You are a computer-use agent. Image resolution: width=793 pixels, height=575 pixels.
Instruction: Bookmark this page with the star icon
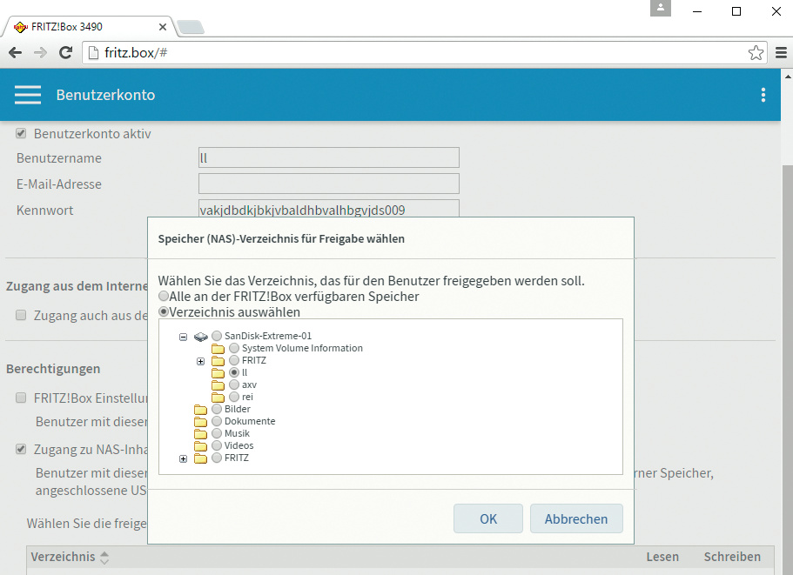pyautogui.click(x=756, y=53)
